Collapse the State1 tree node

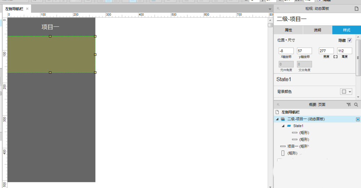click(283, 126)
